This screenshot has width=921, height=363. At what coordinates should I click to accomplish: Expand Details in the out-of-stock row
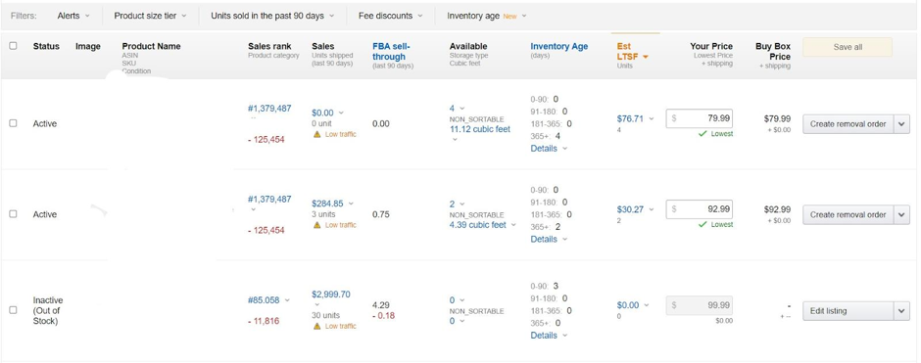click(549, 336)
